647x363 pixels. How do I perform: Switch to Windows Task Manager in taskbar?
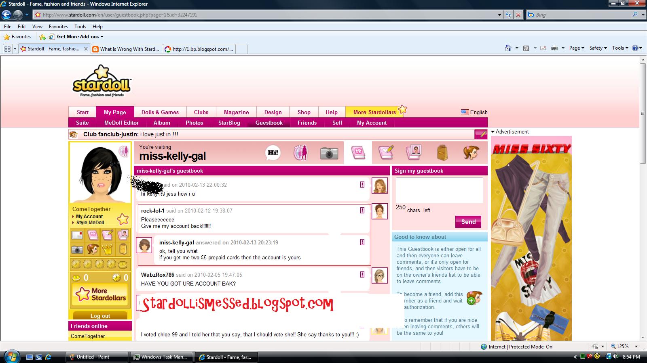pos(162,357)
